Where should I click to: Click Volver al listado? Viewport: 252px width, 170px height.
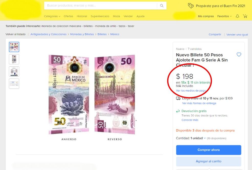click(x=16, y=34)
